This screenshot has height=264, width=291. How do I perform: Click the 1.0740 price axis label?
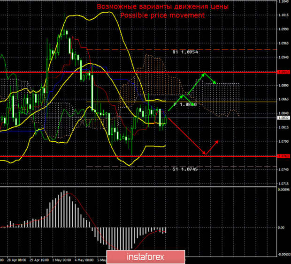pos(283,169)
